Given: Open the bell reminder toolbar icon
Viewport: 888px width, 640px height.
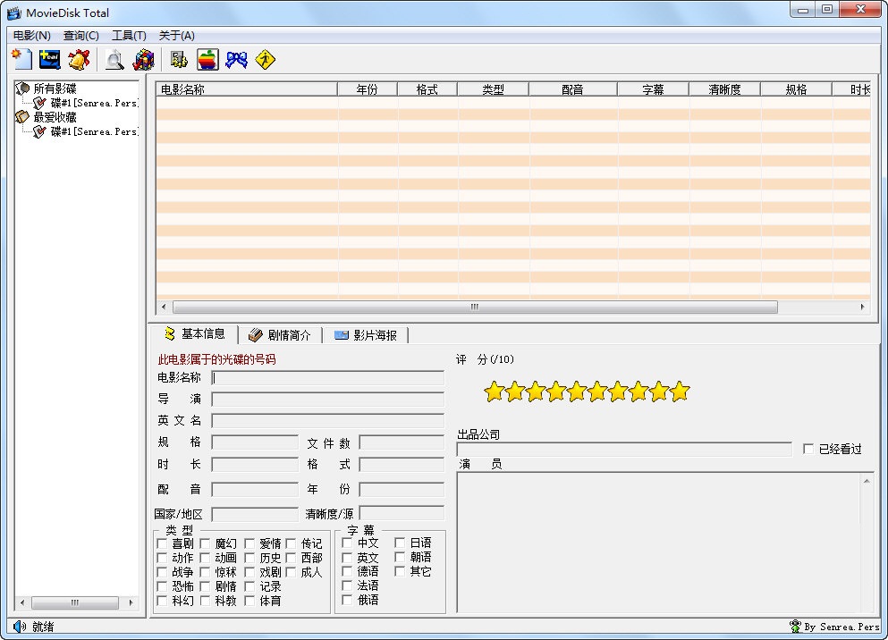Looking at the screenshot, I should (x=80, y=58).
